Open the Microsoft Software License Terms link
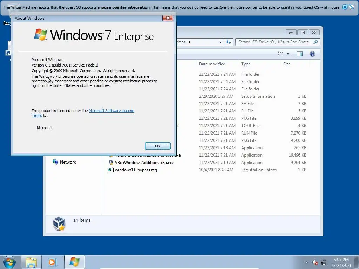This screenshot has width=359, height=269. pos(111,111)
